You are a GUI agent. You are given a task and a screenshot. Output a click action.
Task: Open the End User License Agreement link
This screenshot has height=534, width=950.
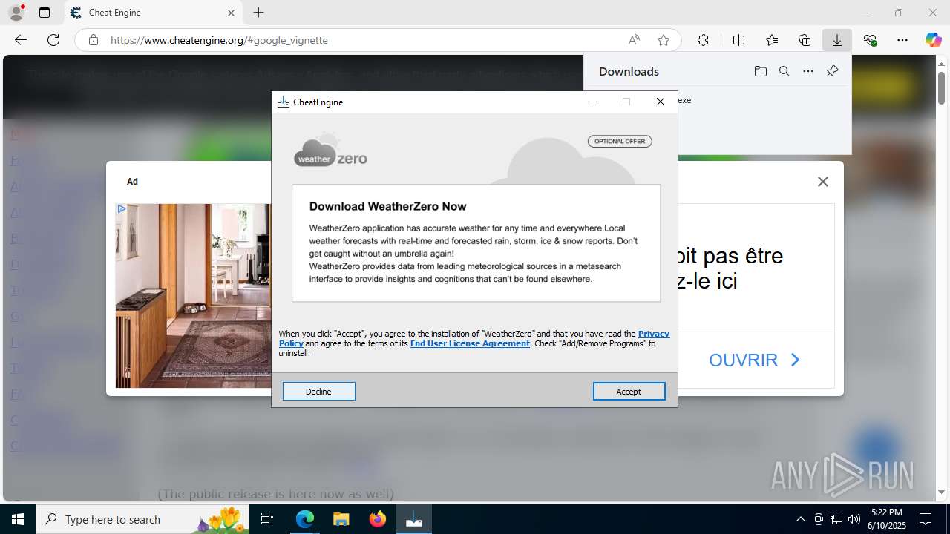(470, 343)
